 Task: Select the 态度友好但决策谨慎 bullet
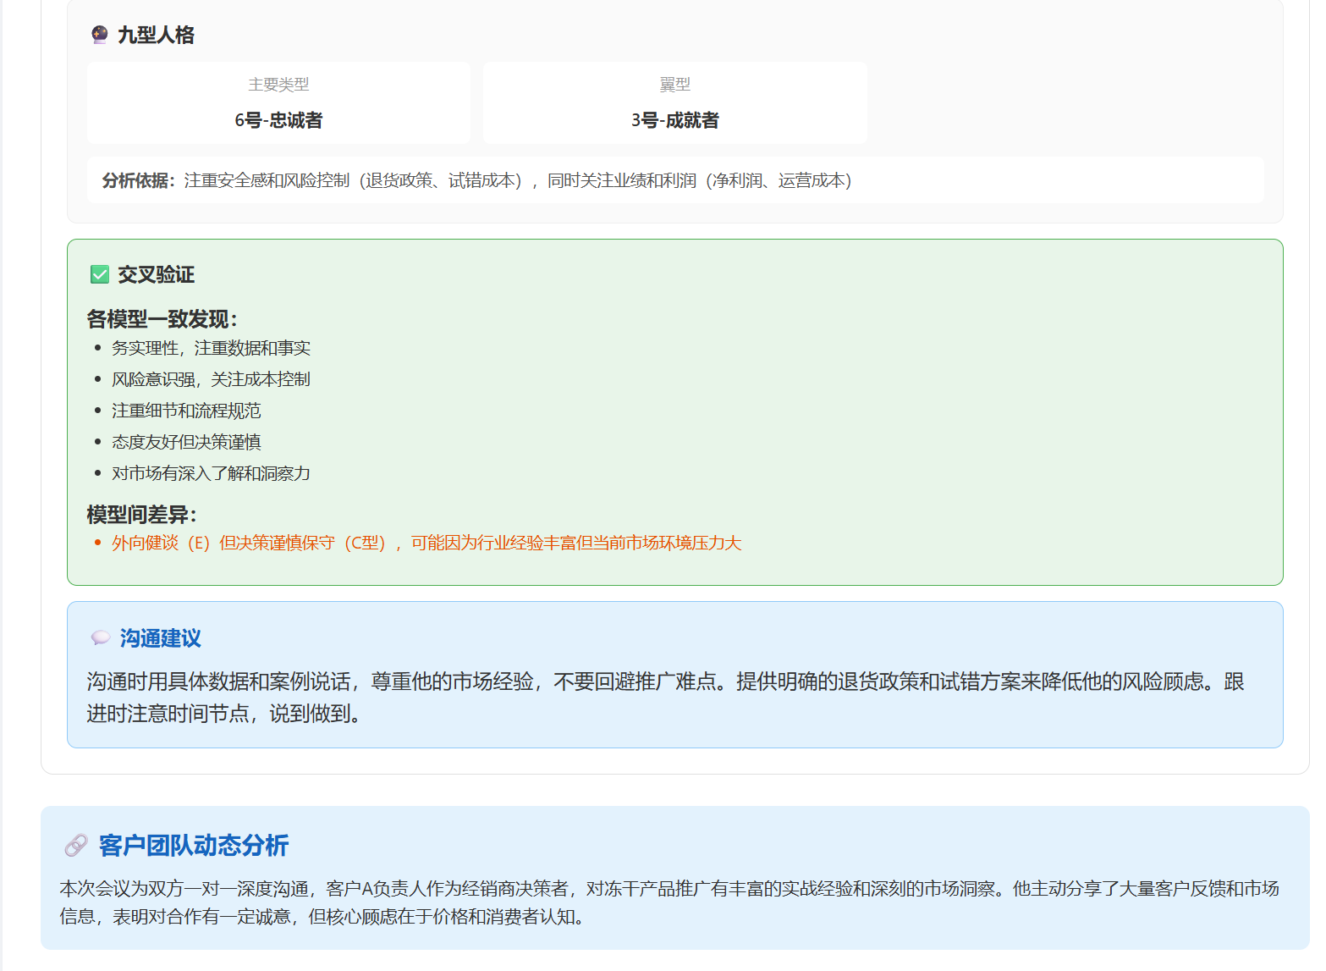tap(186, 442)
